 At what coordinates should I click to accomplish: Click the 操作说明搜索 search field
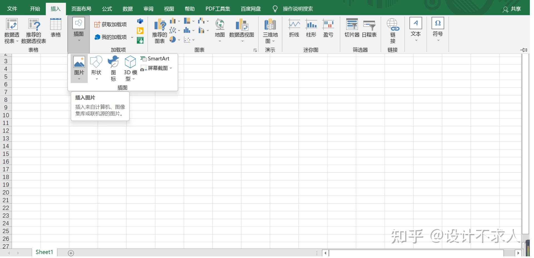click(x=298, y=9)
